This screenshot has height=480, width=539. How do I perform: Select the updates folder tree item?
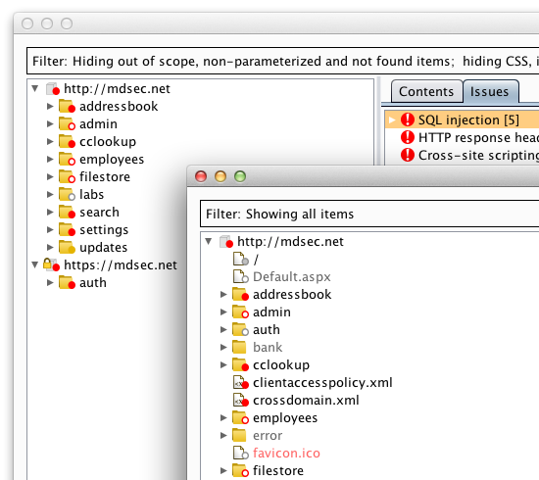pyautogui.click(x=103, y=248)
